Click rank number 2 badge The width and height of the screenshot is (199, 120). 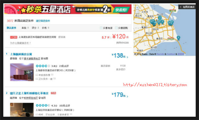click(7, 93)
